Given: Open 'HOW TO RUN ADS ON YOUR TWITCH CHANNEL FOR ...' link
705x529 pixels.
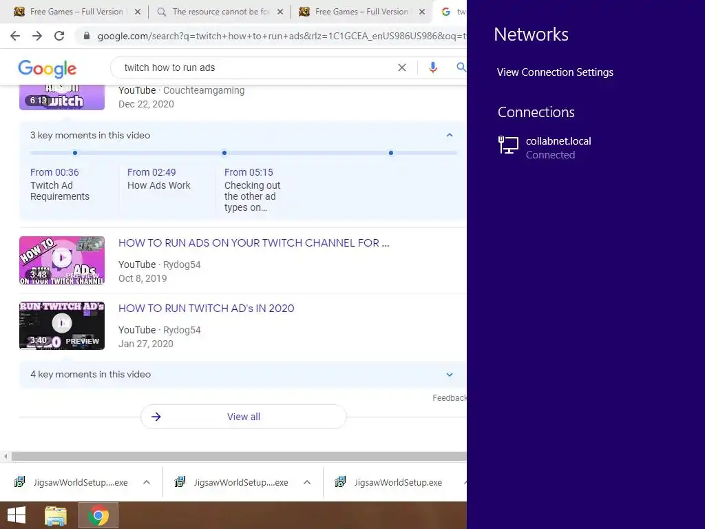Looking at the screenshot, I should pos(254,243).
